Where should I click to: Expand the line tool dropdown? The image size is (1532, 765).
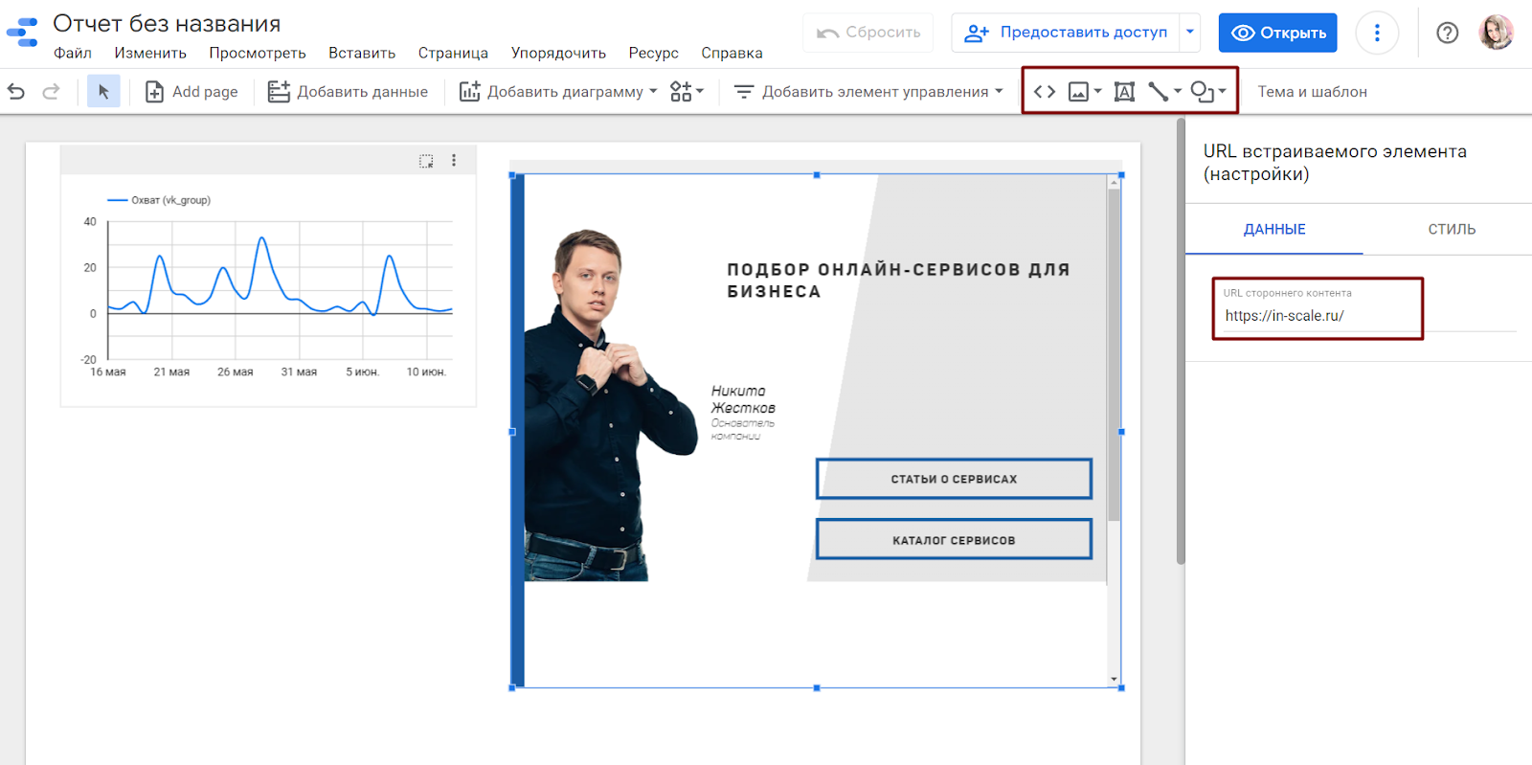(1178, 92)
